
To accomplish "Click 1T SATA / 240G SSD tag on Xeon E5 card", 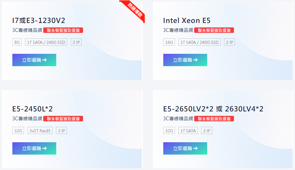I will [200, 42].
